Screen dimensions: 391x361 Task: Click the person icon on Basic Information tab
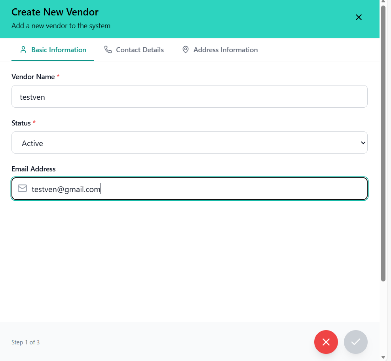pyautogui.click(x=23, y=49)
